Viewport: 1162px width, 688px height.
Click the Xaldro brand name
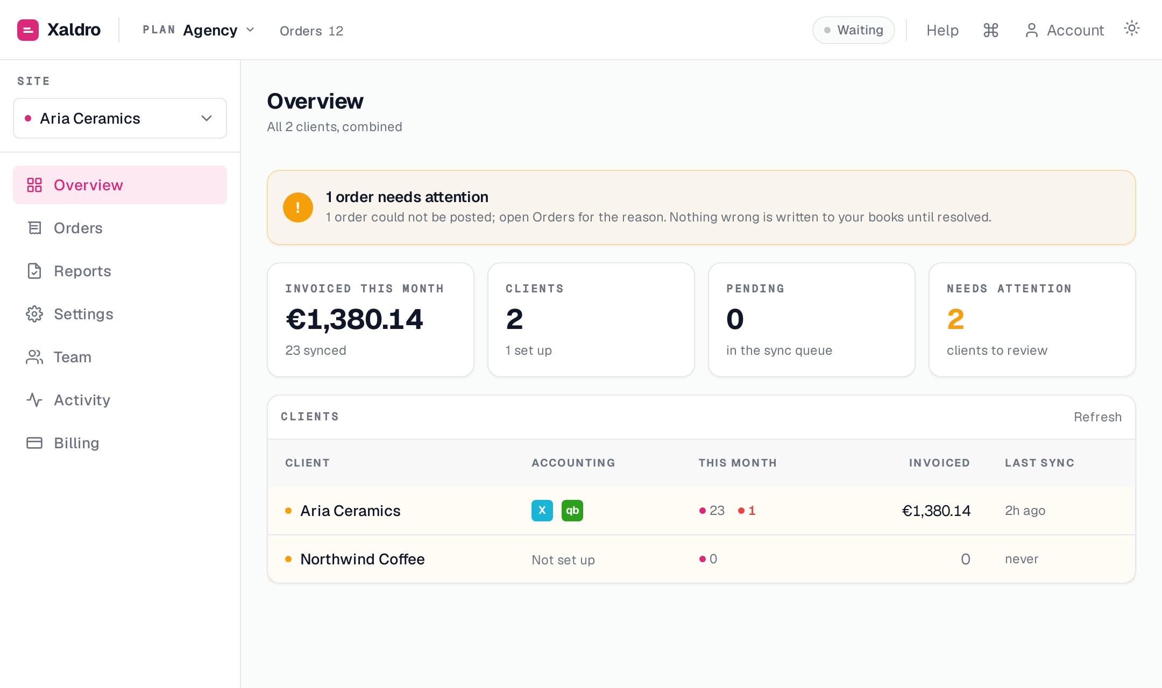click(74, 30)
